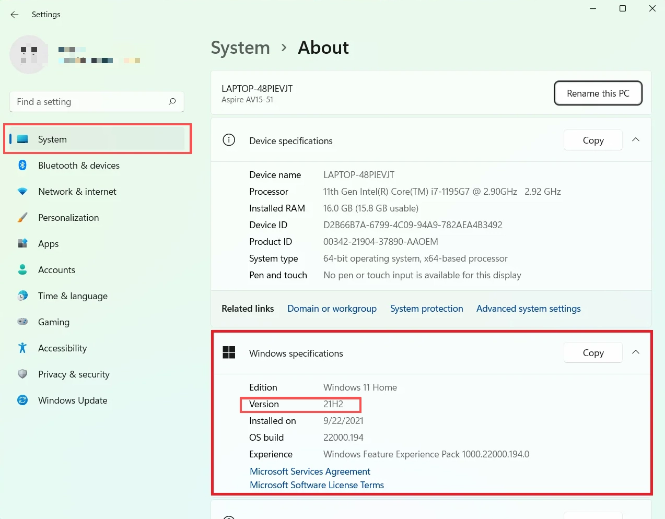
Task: Click the Version value 21H2
Action: 333,404
